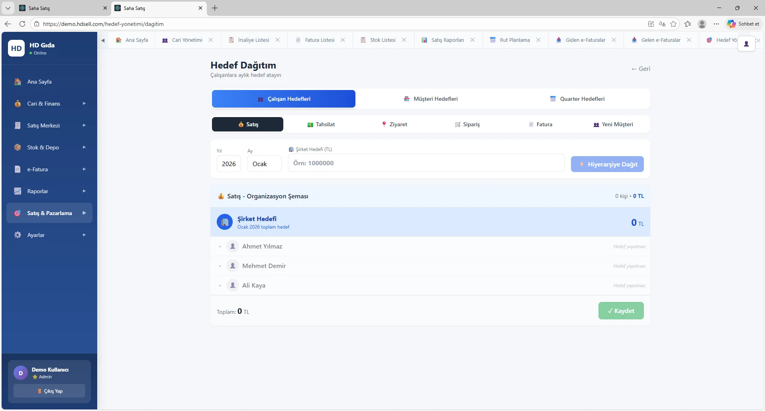Image resolution: width=765 pixels, height=411 pixels.
Task: Click Ali Kaya's avatar icon
Action: coord(233,286)
